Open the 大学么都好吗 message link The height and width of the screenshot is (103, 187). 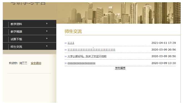tap(87, 56)
